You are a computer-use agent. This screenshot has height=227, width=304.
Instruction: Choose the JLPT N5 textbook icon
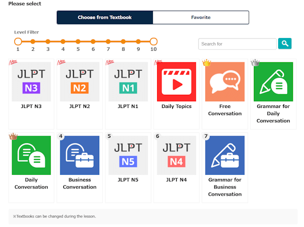tap(128, 155)
